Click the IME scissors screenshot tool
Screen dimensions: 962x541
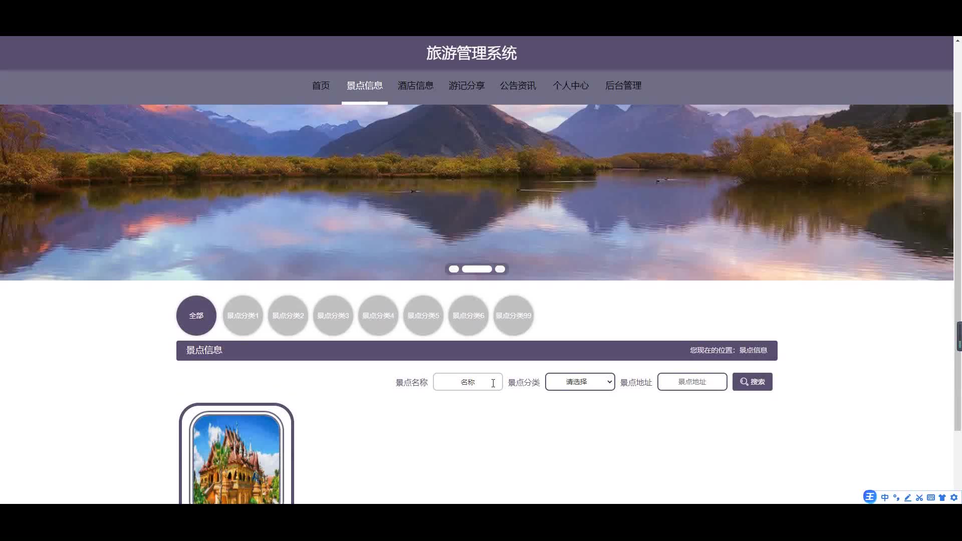pos(919,497)
